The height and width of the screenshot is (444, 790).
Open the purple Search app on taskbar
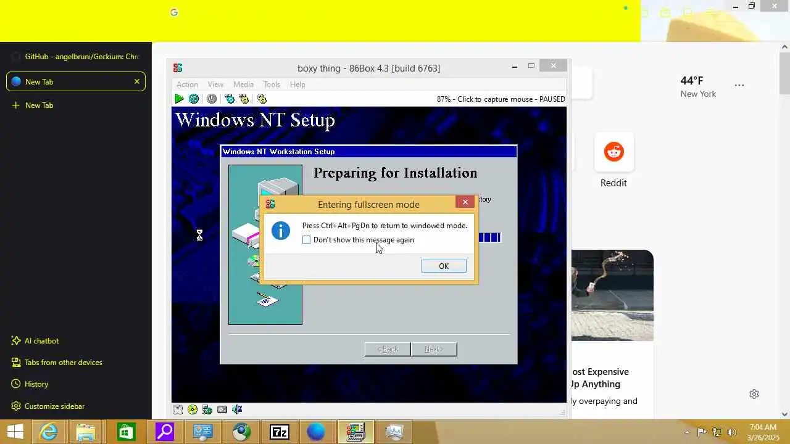pos(164,432)
